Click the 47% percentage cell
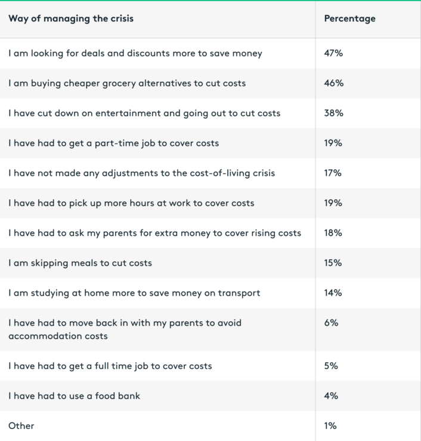Image resolution: width=421 pixels, height=441 pixels. (333, 53)
